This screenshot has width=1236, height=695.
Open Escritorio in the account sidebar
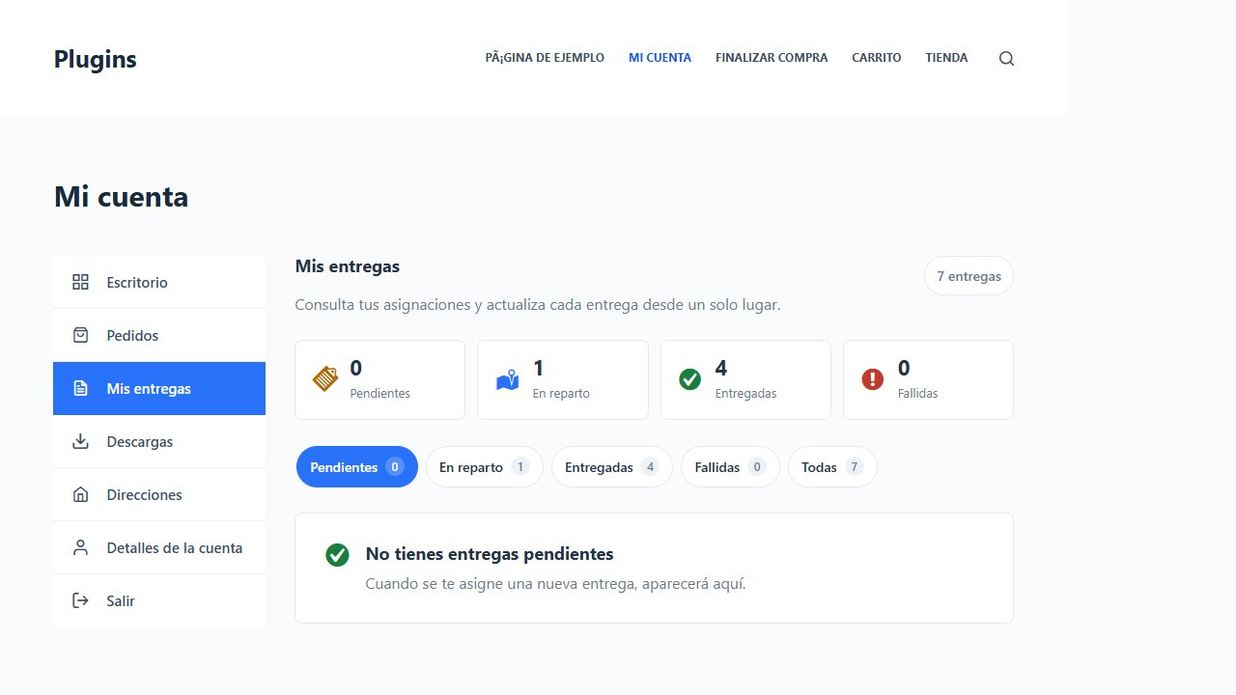tap(159, 282)
